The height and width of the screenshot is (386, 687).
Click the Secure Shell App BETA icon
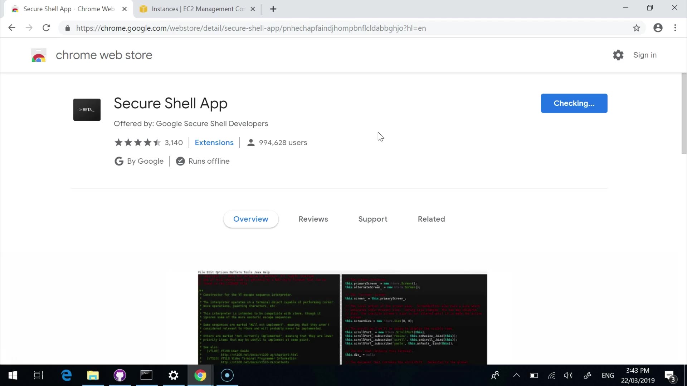(x=87, y=110)
